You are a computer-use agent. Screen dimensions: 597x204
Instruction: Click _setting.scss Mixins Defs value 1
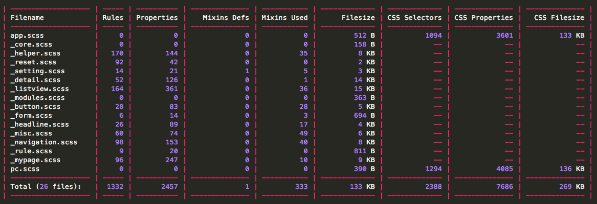[x=247, y=71]
